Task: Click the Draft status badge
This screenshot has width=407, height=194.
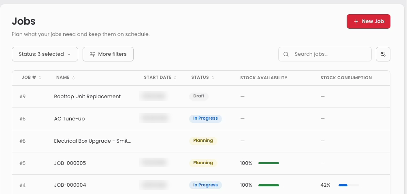Action: coord(198,96)
